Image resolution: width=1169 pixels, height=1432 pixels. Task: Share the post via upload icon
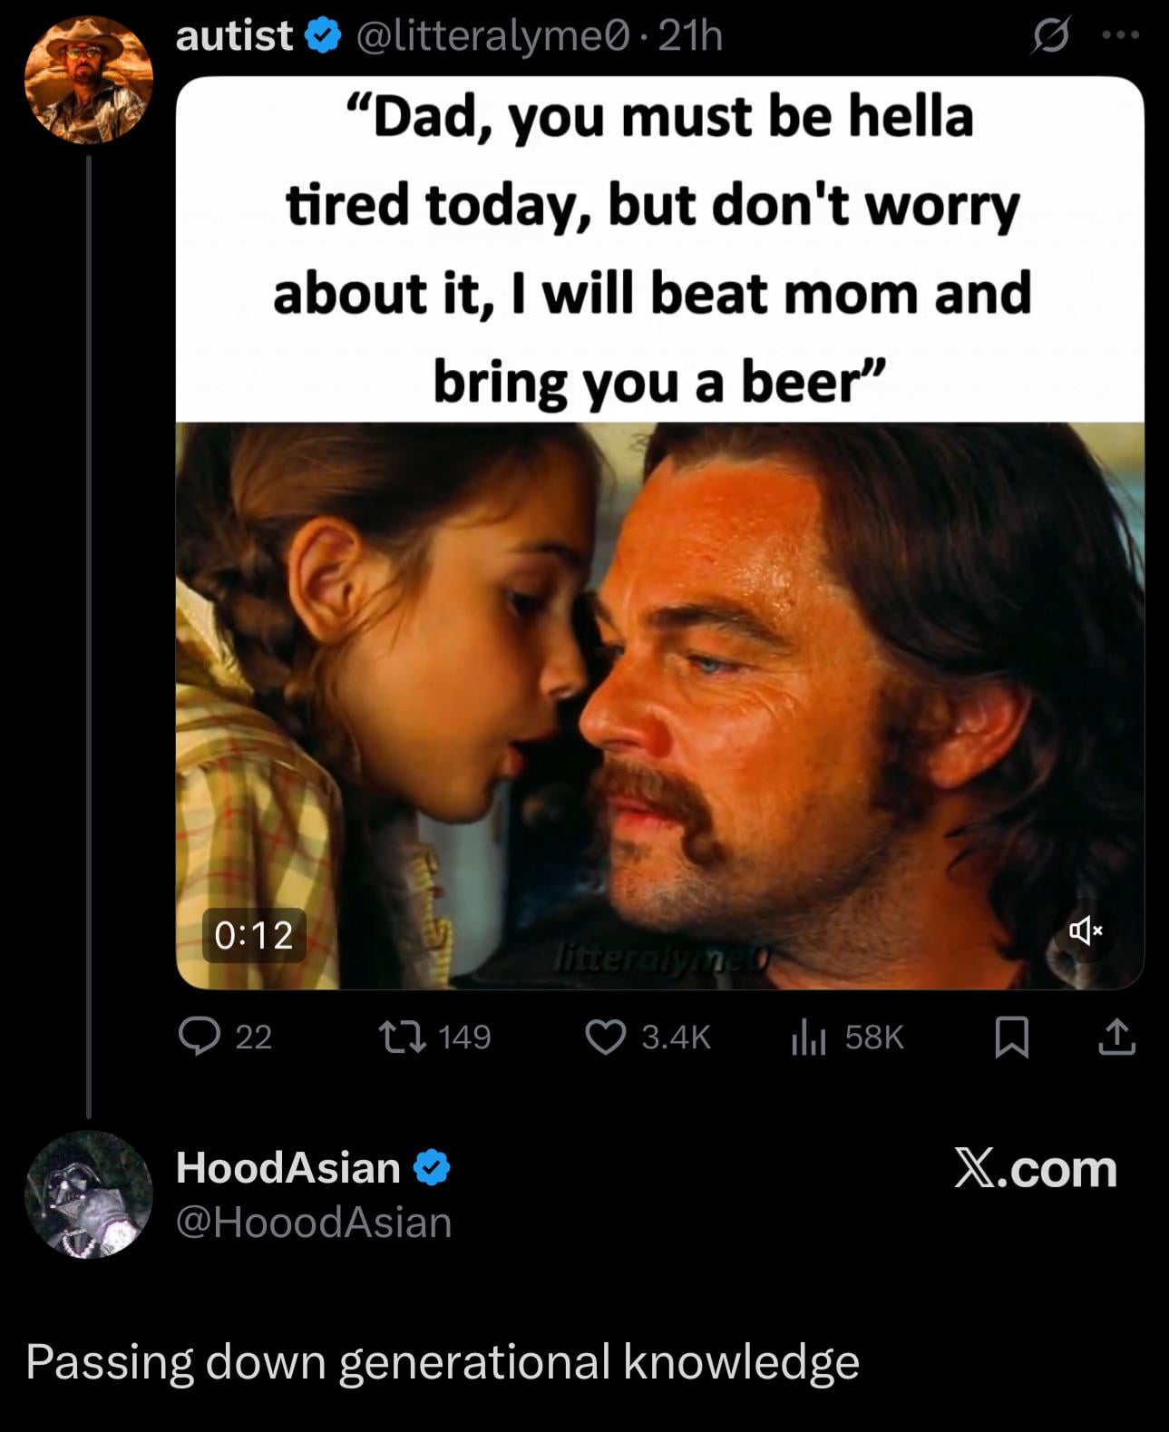click(x=1116, y=1037)
